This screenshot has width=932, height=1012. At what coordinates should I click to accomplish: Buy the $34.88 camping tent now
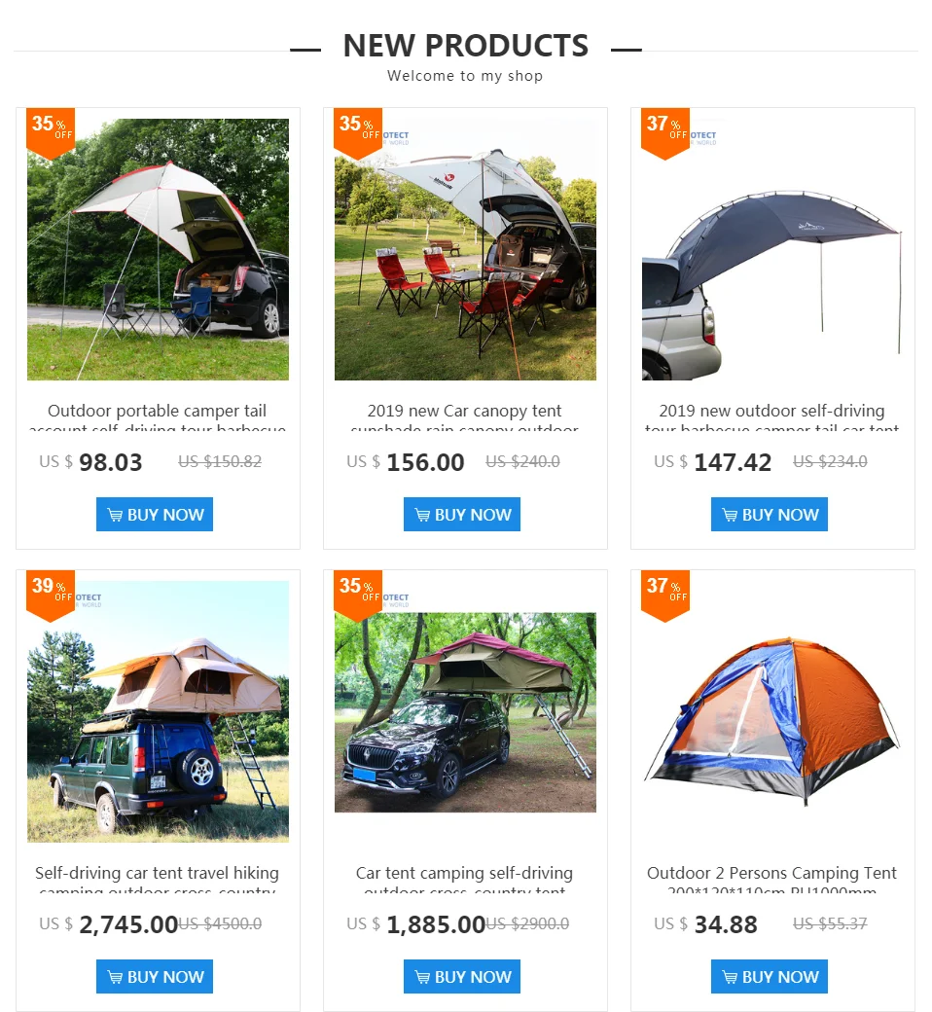769,977
